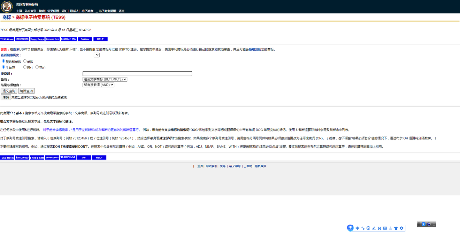Click the language bar help question mark

coord(429,224)
